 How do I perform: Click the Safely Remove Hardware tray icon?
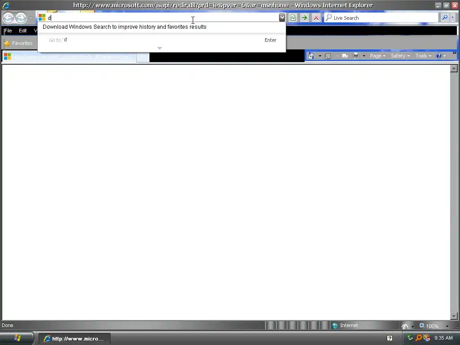point(410,338)
